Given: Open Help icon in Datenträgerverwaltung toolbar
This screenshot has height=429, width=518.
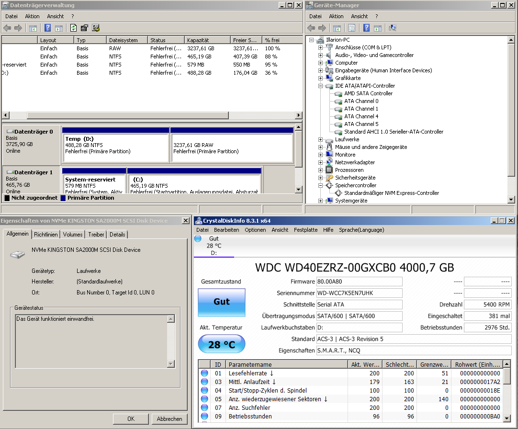Looking at the screenshot, I should tap(47, 28).
